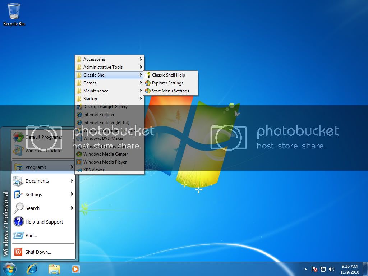
Task: Launch Internet Explorer (64-bit)
Action: [109, 123]
